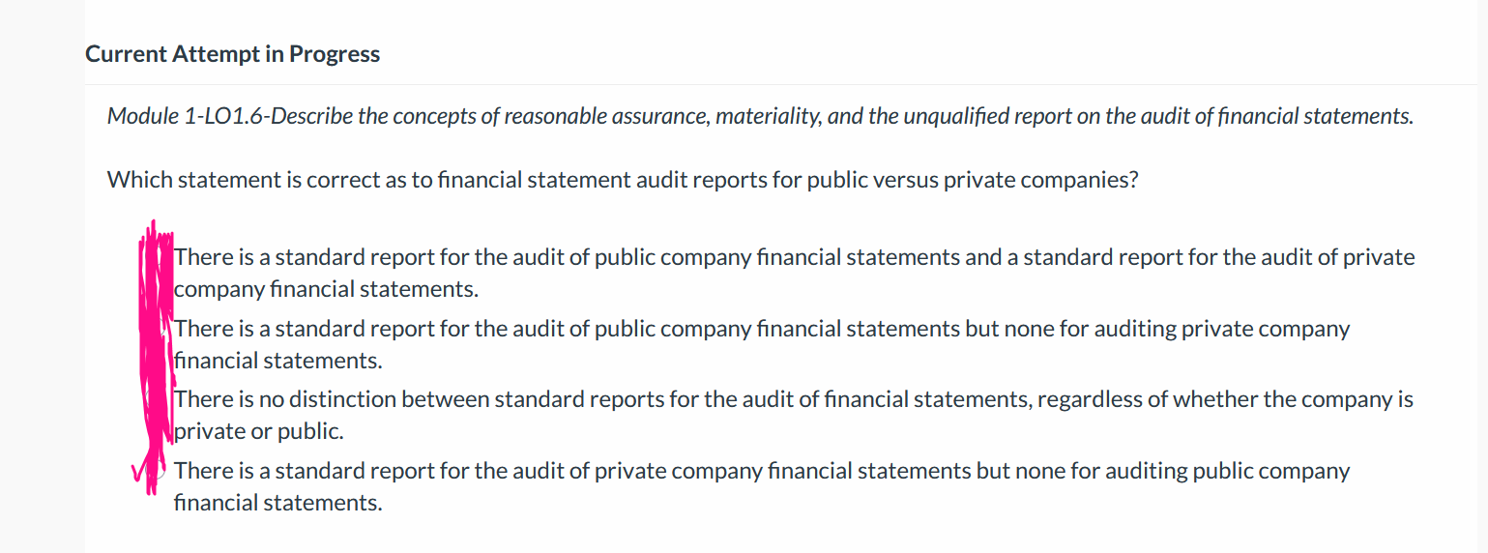Select radio button for 'no distinction between standard reports'
Screen dimensions: 1488x553
click(x=158, y=400)
